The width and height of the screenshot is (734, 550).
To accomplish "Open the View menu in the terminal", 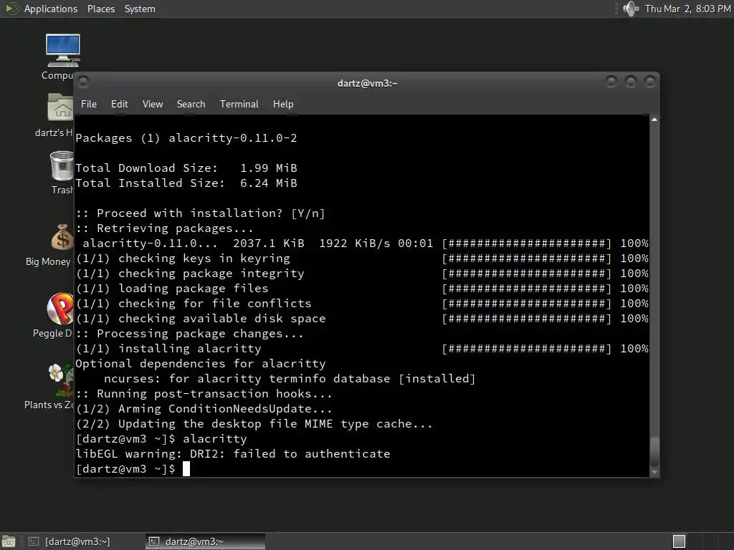I will [153, 104].
